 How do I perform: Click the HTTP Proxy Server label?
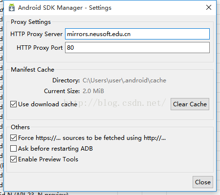point(36,34)
